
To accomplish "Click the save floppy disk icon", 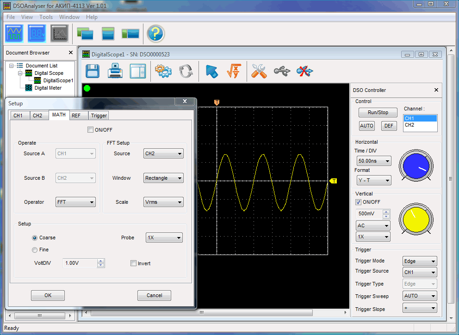I will (x=93, y=71).
